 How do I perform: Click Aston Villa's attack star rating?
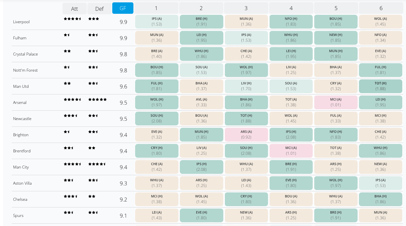click(x=69, y=180)
